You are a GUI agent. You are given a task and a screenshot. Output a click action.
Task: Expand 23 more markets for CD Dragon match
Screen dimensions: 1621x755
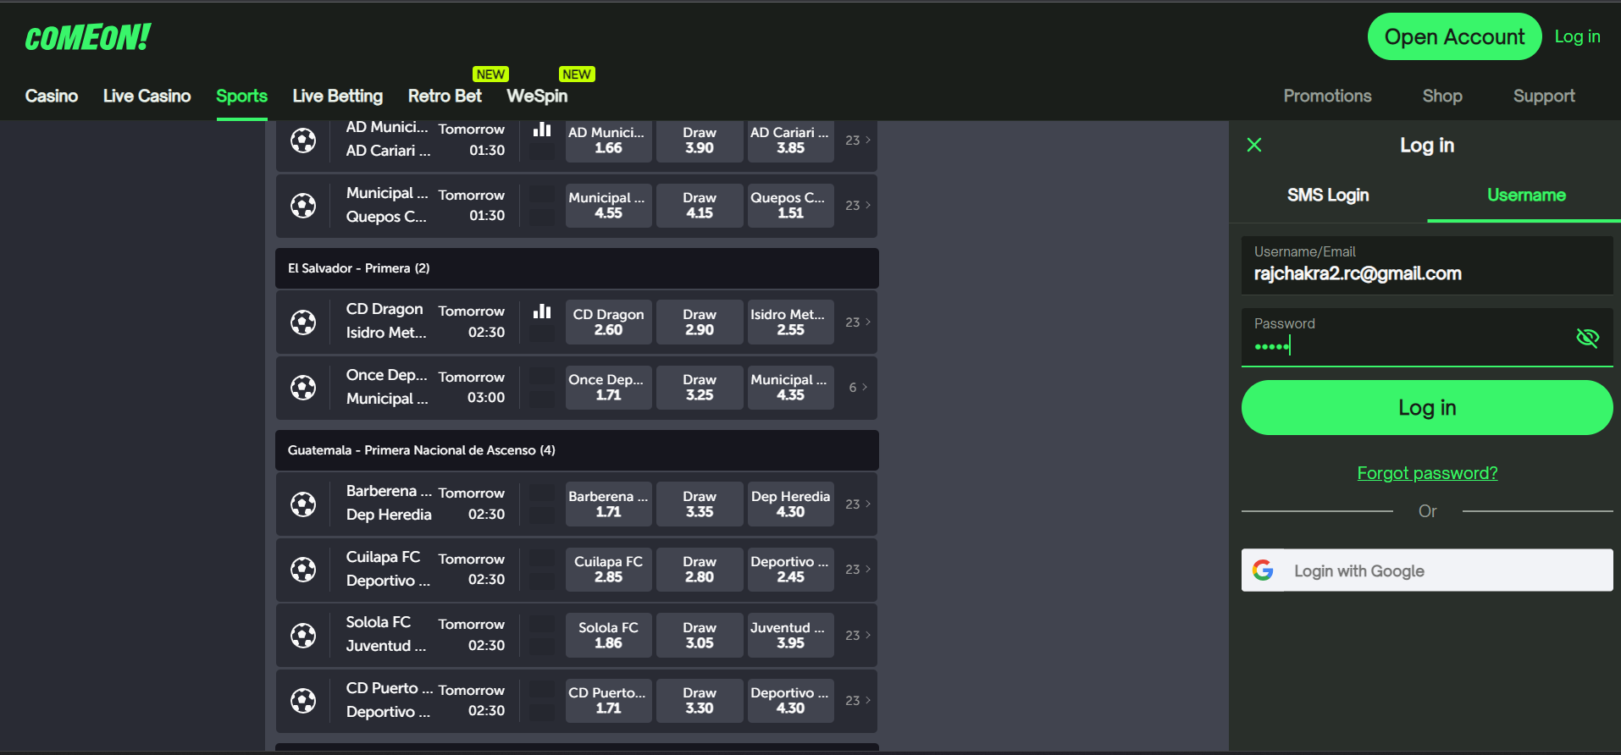pos(858,322)
